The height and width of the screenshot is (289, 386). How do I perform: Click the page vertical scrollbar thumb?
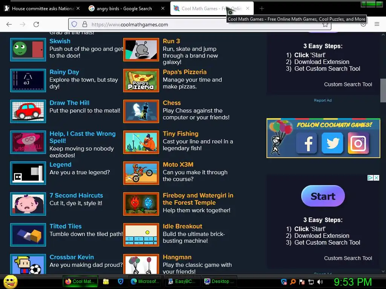tap(383, 90)
